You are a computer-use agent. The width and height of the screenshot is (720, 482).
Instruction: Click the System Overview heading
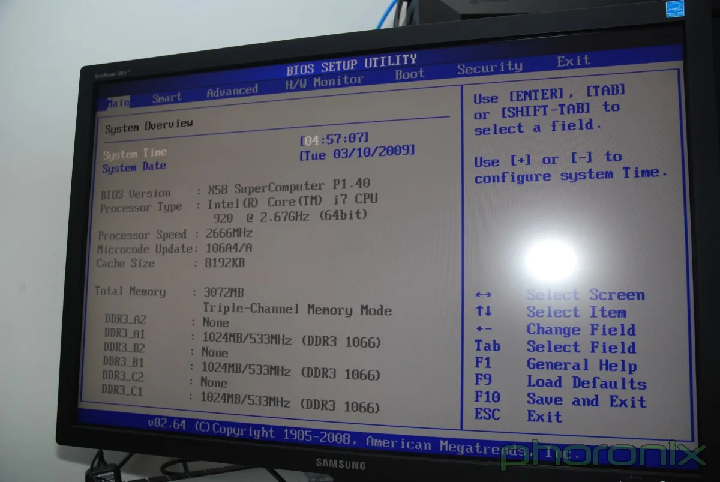coord(149,126)
